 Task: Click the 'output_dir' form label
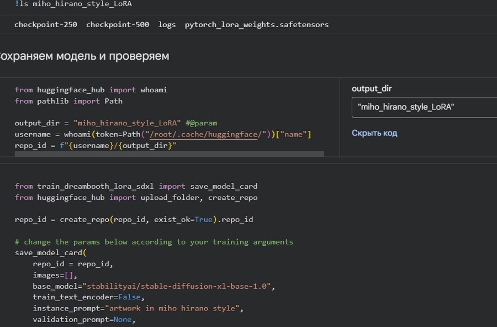[x=372, y=88]
